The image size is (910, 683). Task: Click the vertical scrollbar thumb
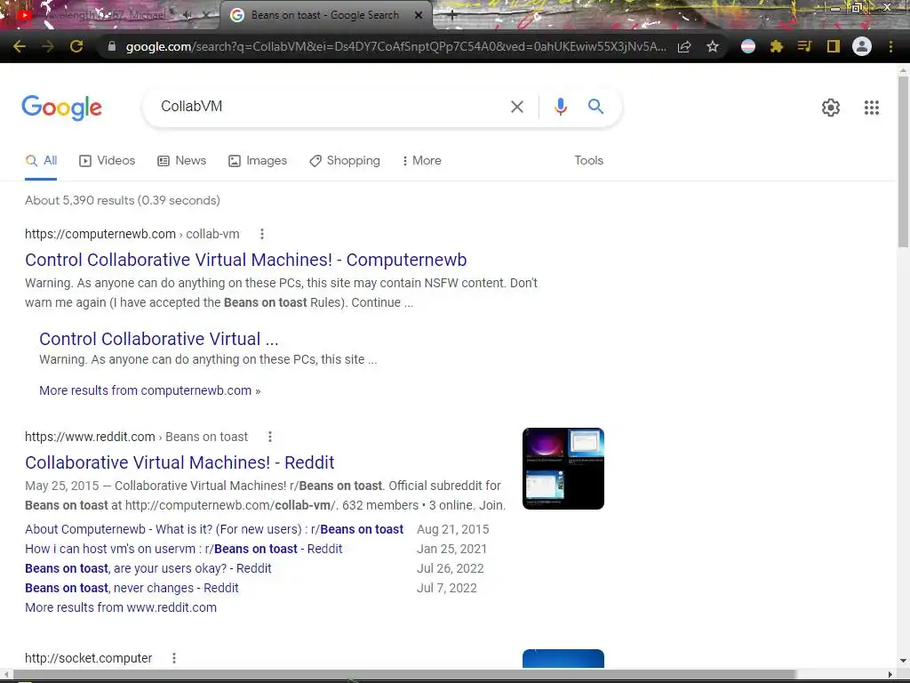(903, 161)
